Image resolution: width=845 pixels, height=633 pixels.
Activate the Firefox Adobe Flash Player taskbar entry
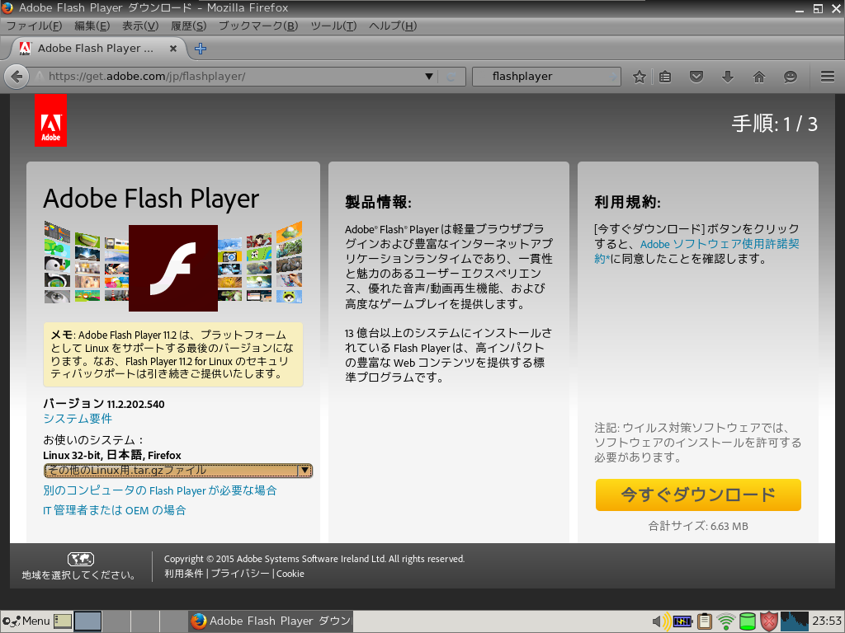271,621
